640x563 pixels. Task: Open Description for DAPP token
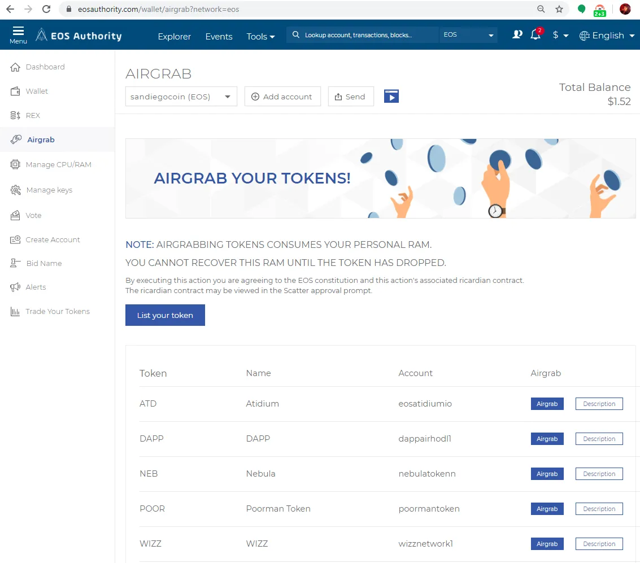tap(599, 439)
